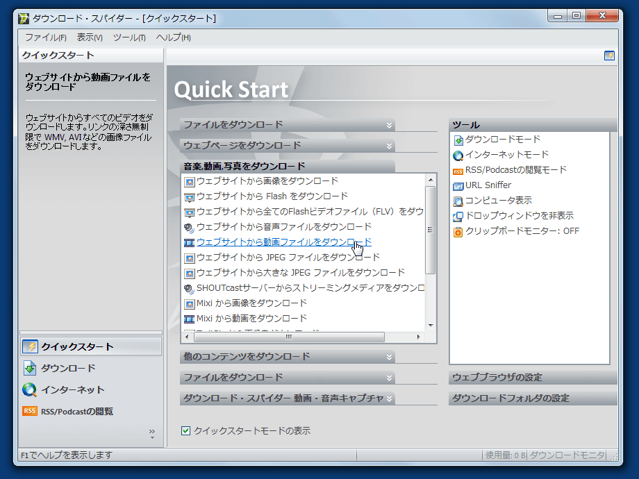Open ウェブサイトから音声ファイルをダウンロード link
Viewport: 639px width, 479px height.
pos(284,227)
